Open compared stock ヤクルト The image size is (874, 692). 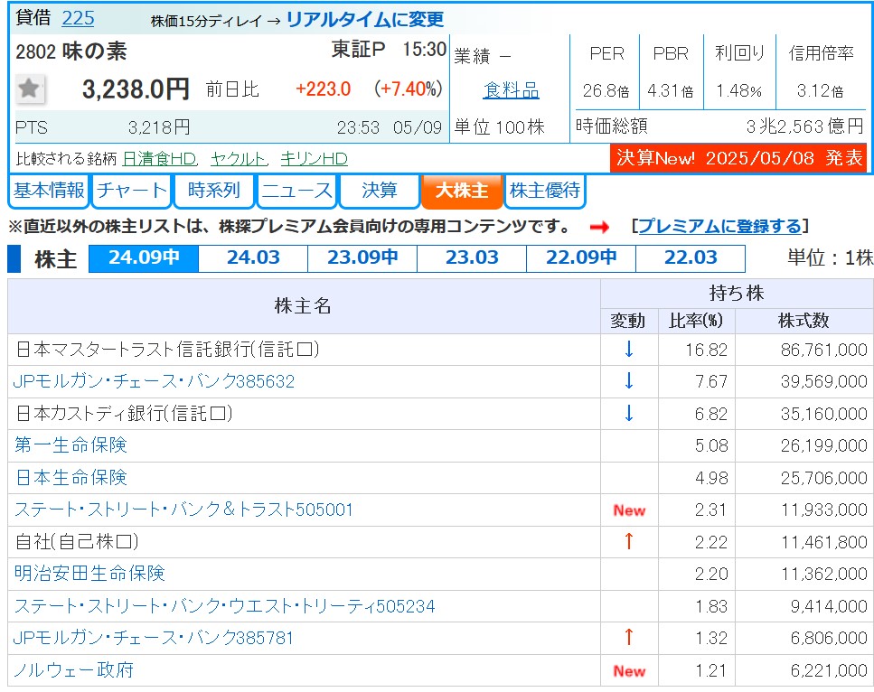point(240,159)
